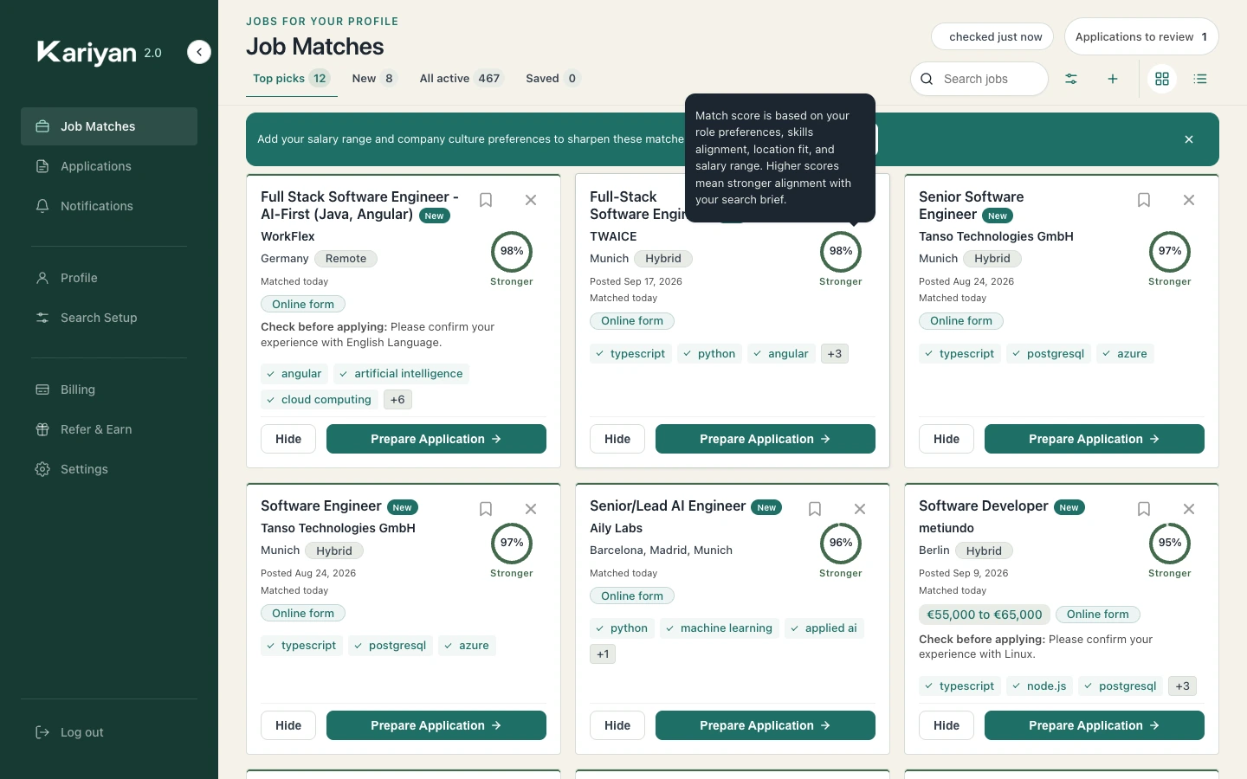Switch to the New tab
The height and width of the screenshot is (779, 1247).
(374, 79)
